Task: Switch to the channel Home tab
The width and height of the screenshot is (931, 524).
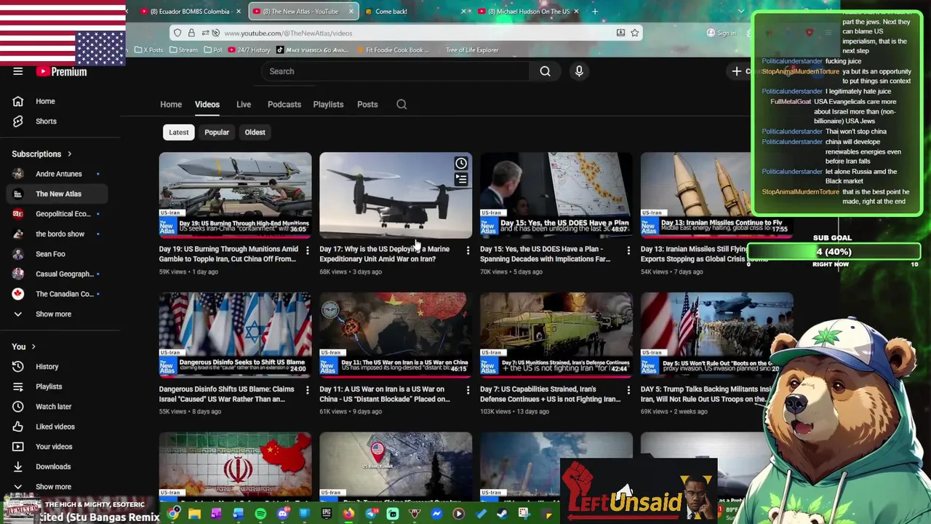Action: (171, 104)
